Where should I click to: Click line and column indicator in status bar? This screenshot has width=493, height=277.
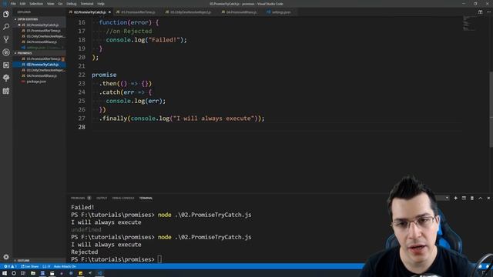[46, 266]
